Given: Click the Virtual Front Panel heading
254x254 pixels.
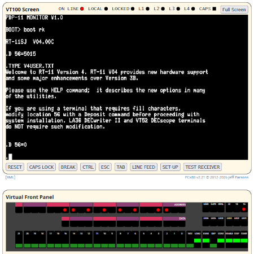Looking at the screenshot, I should [30, 197].
